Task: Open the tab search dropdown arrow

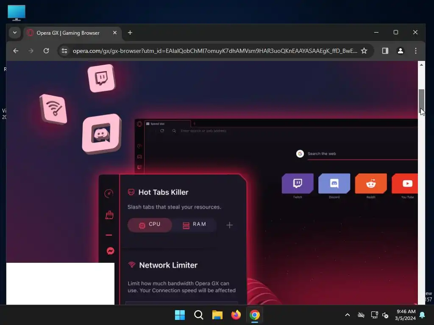Action: 15,33
